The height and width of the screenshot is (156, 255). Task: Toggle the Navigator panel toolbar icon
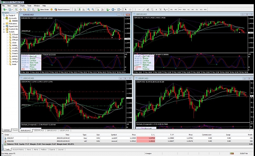click(25, 10)
